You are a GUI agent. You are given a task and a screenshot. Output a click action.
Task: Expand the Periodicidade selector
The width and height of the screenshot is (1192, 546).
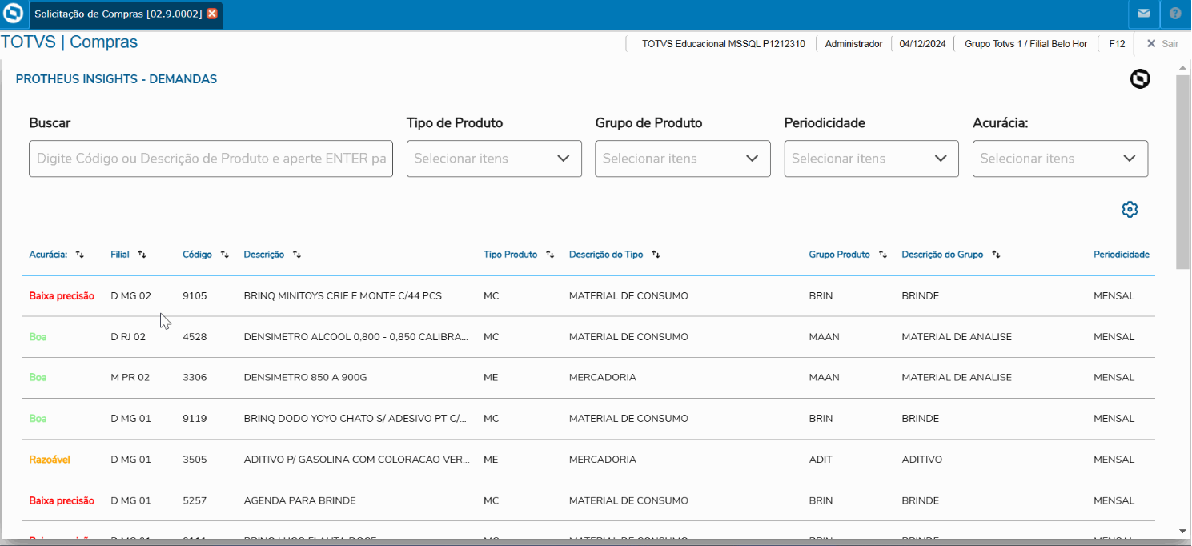tap(871, 159)
